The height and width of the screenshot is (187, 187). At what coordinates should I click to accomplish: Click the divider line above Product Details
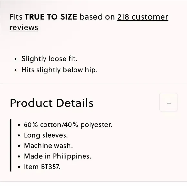[x=93, y=83]
